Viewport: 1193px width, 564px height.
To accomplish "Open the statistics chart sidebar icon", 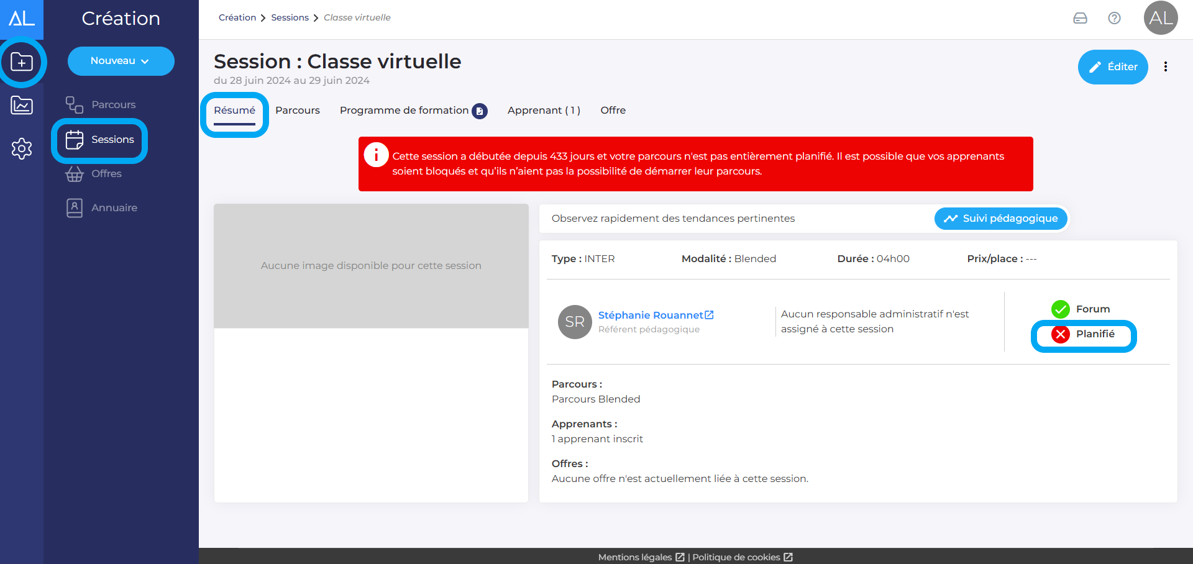I will [x=22, y=106].
